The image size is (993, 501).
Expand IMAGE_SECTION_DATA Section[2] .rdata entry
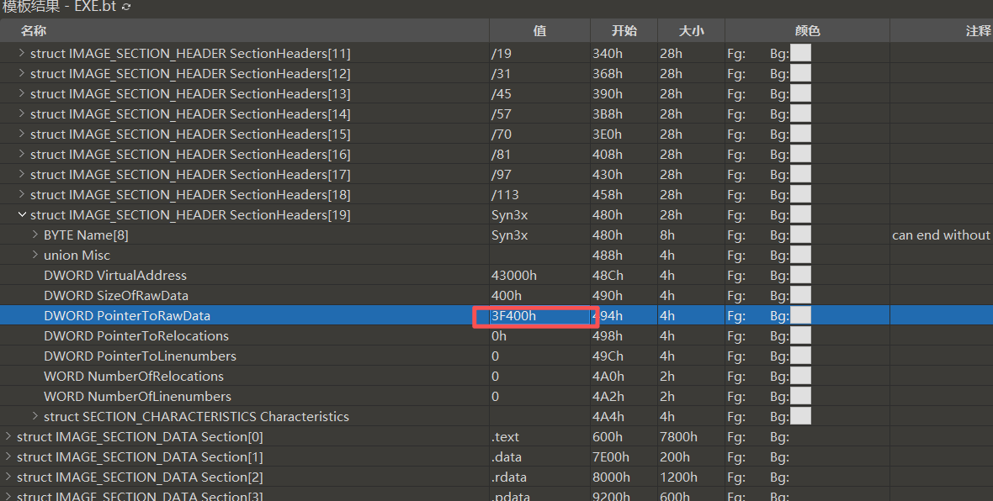tap(8, 477)
